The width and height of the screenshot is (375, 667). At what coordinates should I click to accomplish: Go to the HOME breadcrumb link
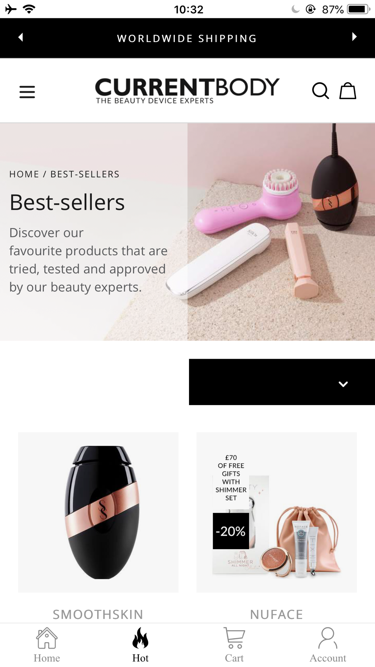click(24, 174)
